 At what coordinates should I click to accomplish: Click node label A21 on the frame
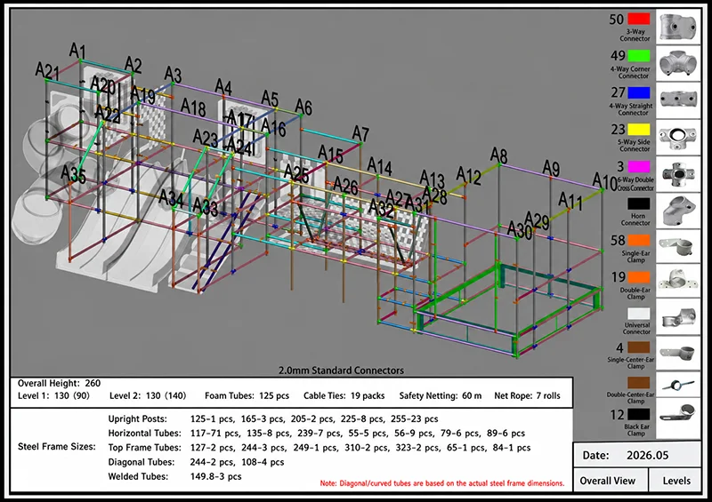(47, 71)
